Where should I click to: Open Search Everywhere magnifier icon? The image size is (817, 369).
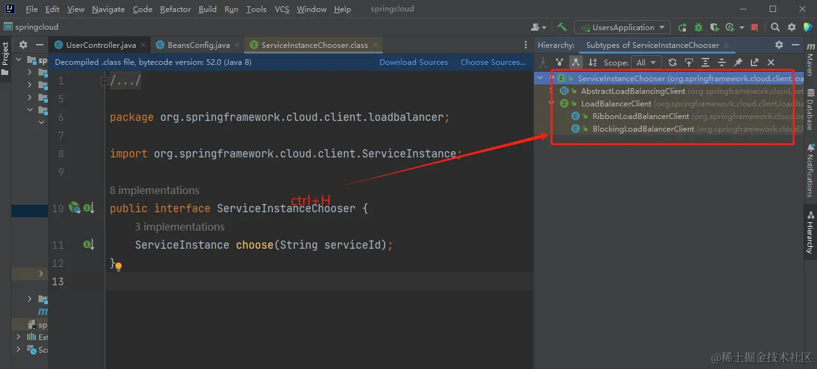(x=775, y=27)
